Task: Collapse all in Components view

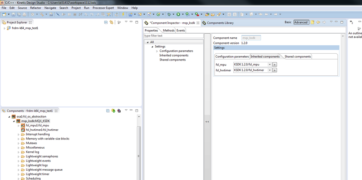Action: click(x=108, y=111)
